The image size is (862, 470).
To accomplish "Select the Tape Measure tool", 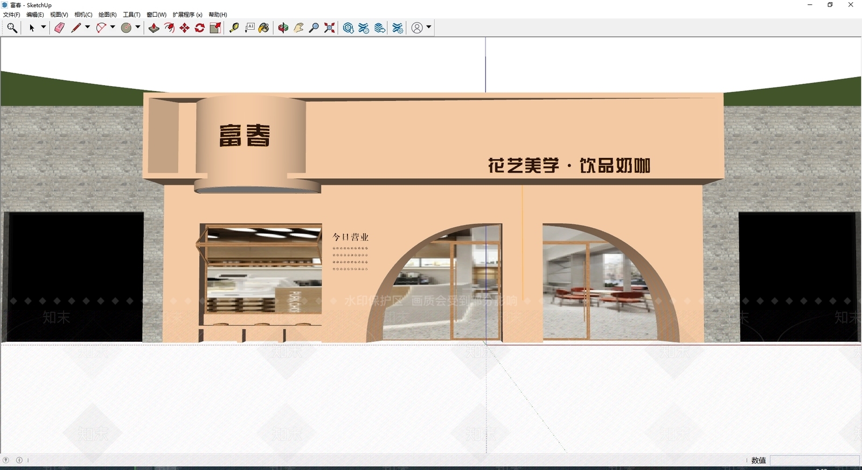I will coord(234,28).
